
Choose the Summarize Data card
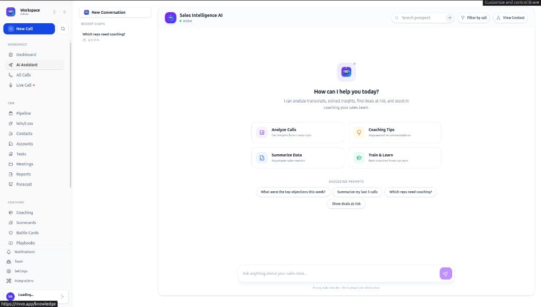(298, 157)
